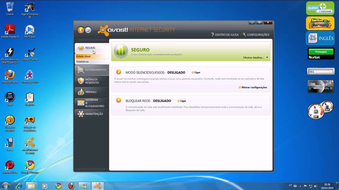Click the green Seguro status icon

pos(121,51)
